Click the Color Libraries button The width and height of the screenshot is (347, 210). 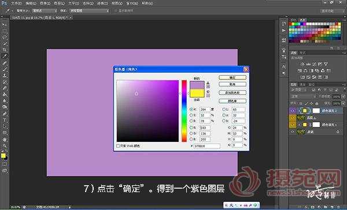pyautogui.click(x=232, y=101)
